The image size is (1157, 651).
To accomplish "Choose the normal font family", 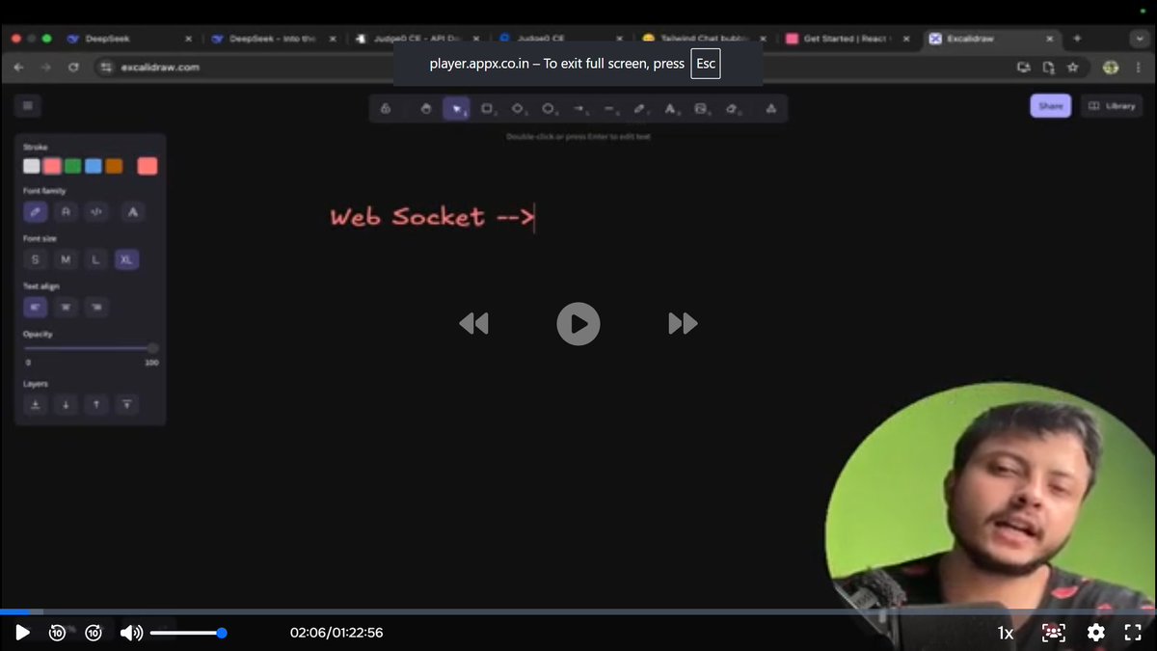I will (66, 211).
